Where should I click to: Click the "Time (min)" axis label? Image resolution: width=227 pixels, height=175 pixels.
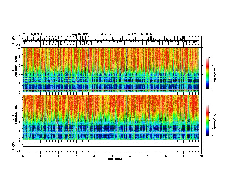tap(115, 159)
